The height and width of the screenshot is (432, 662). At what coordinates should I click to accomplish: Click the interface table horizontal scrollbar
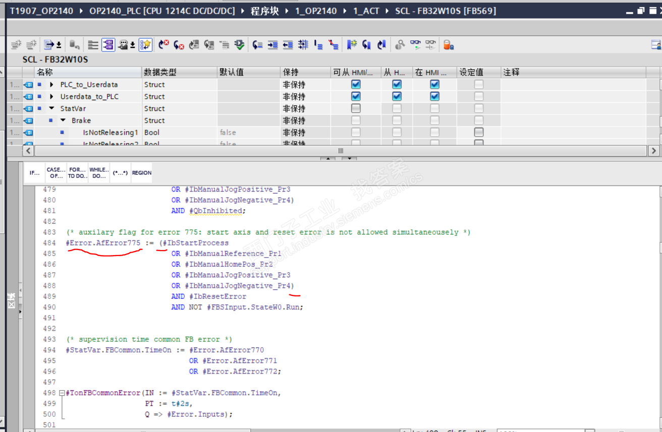click(x=340, y=151)
